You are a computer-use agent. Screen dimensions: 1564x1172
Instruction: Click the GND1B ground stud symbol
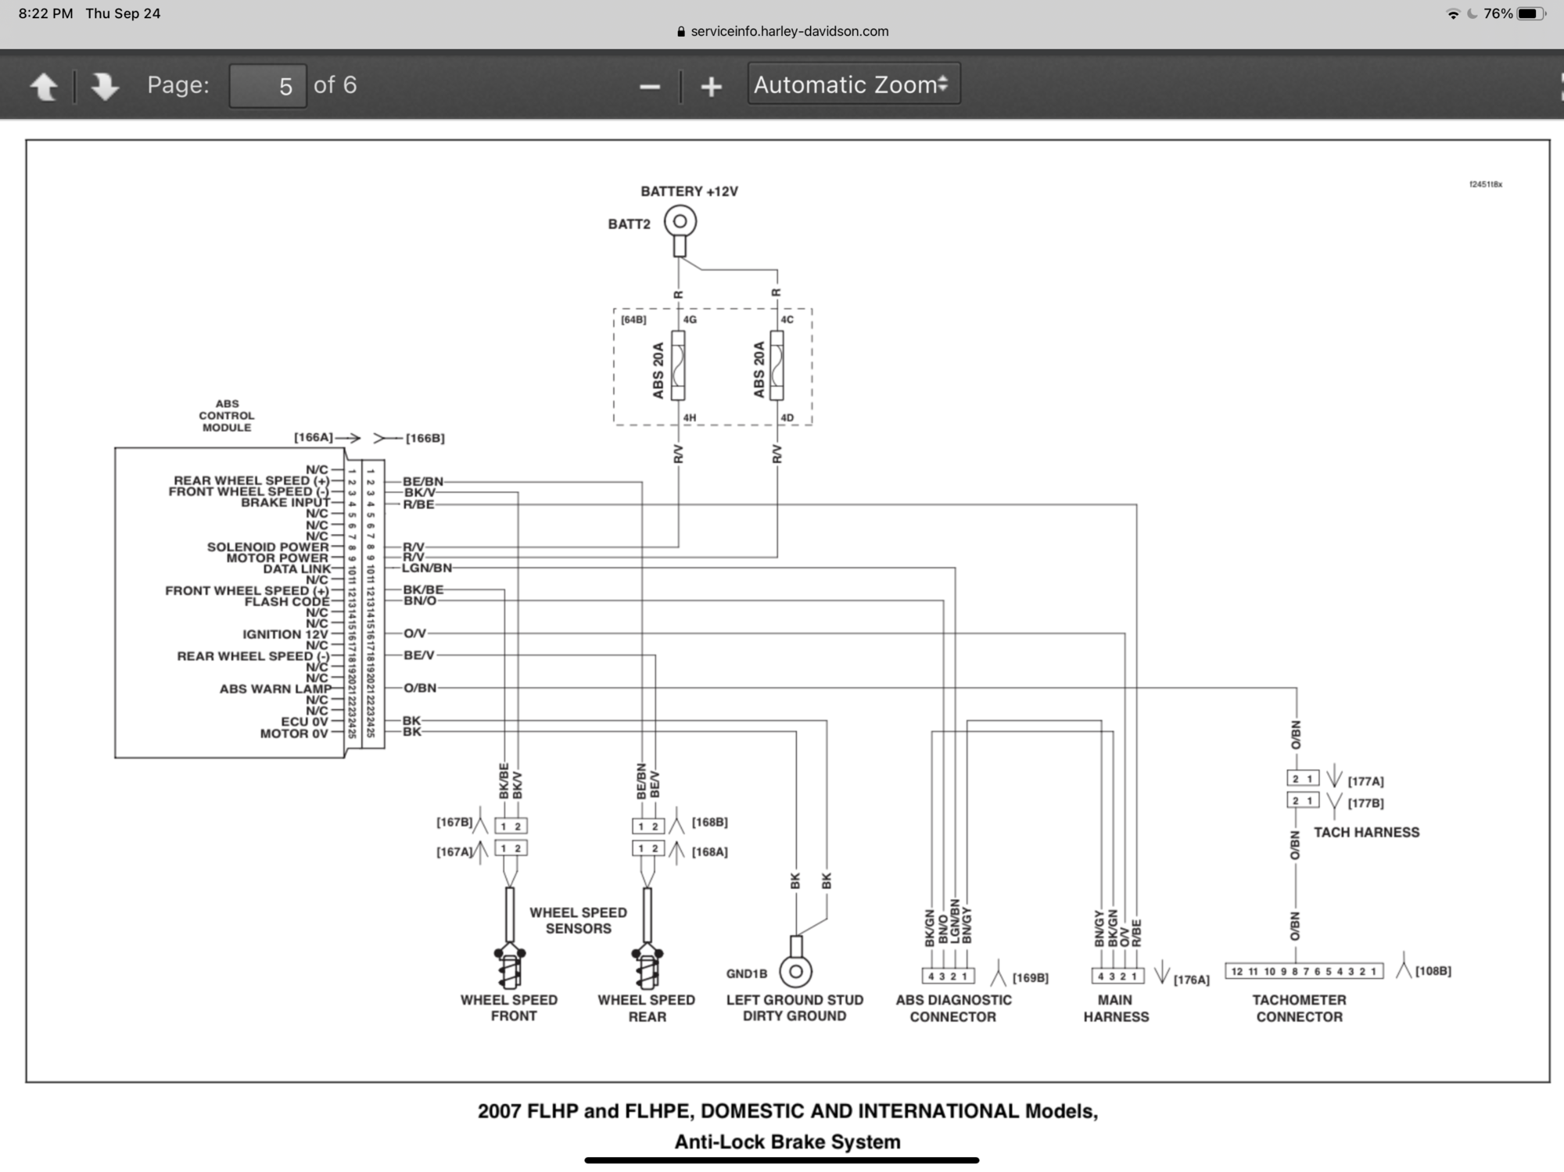[x=795, y=971]
